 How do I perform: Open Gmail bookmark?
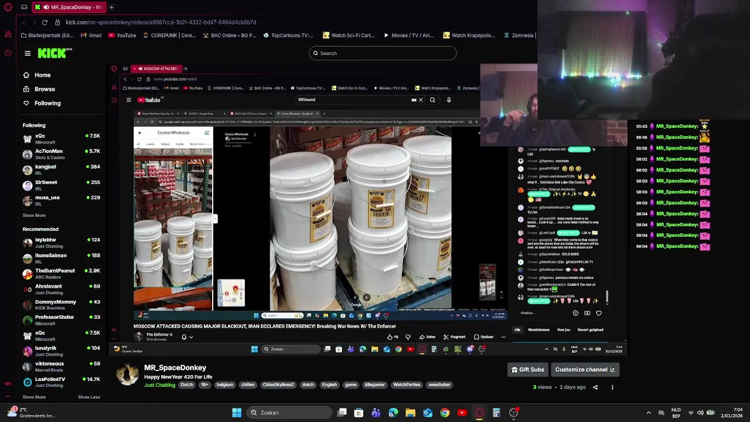pyautogui.click(x=91, y=35)
